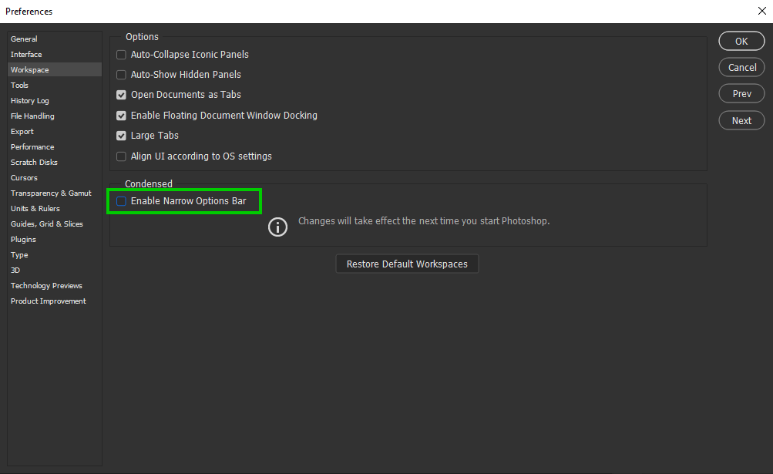
Task: Select the Tools preferences category
Action: [x=19, y=85]
